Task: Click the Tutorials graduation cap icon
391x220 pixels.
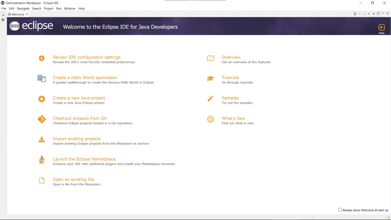Action: [x=211, y=79]
